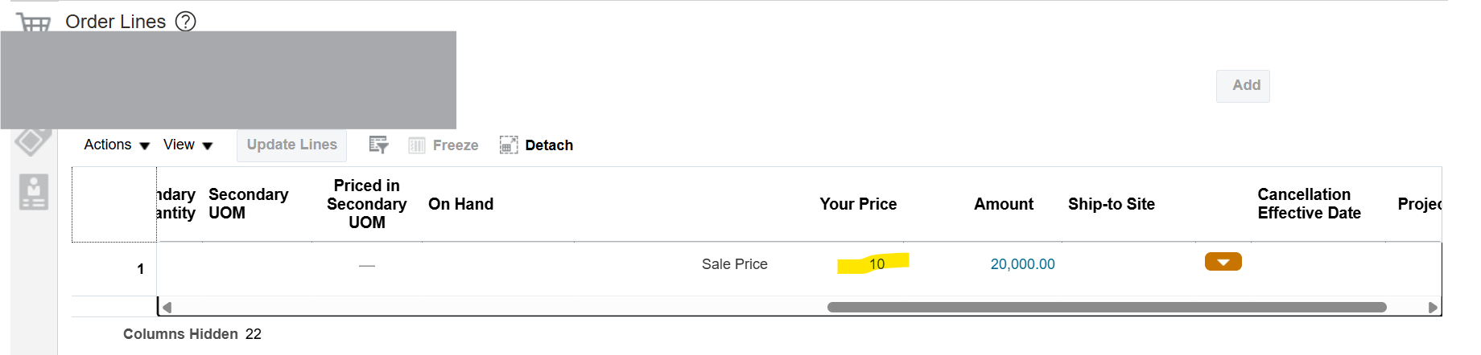Click the Freeze column icon
1481x355 pixels.
coord(416,145)
